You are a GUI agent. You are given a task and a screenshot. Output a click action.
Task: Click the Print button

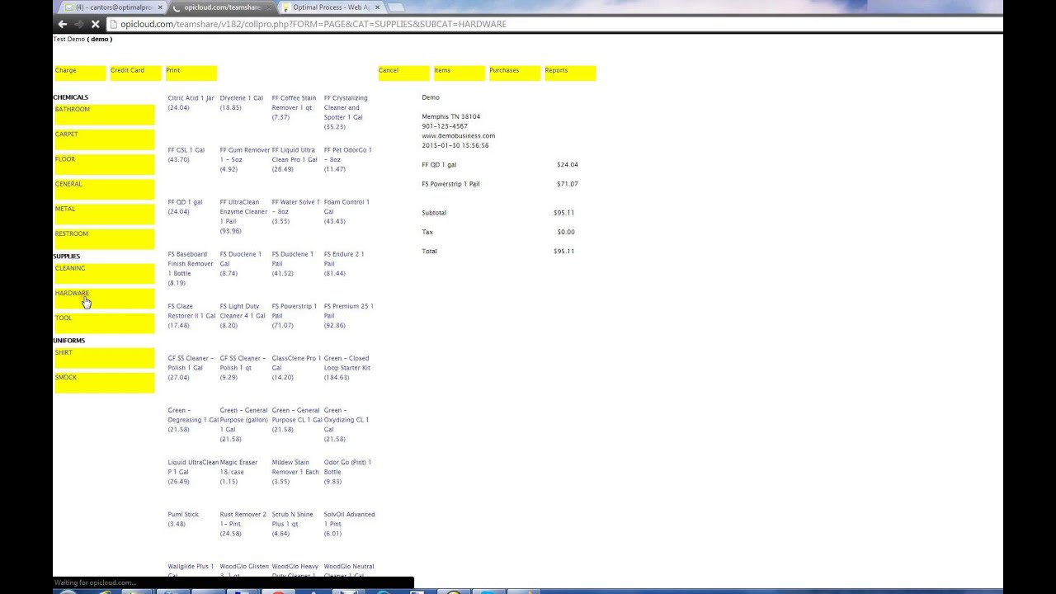[191, 73]
